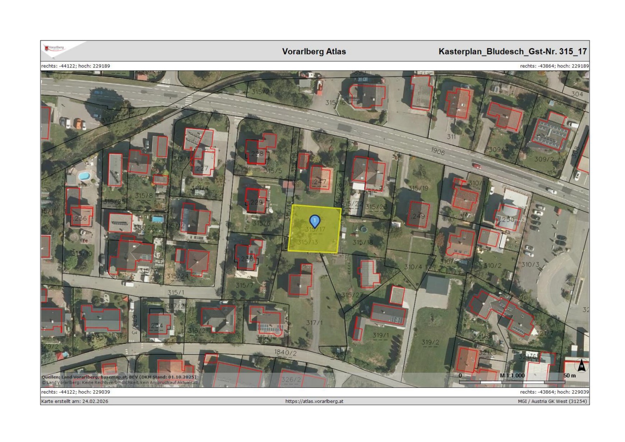Select the building labeled 229
Screen dimensions: 625x442
tap(256, 201)
